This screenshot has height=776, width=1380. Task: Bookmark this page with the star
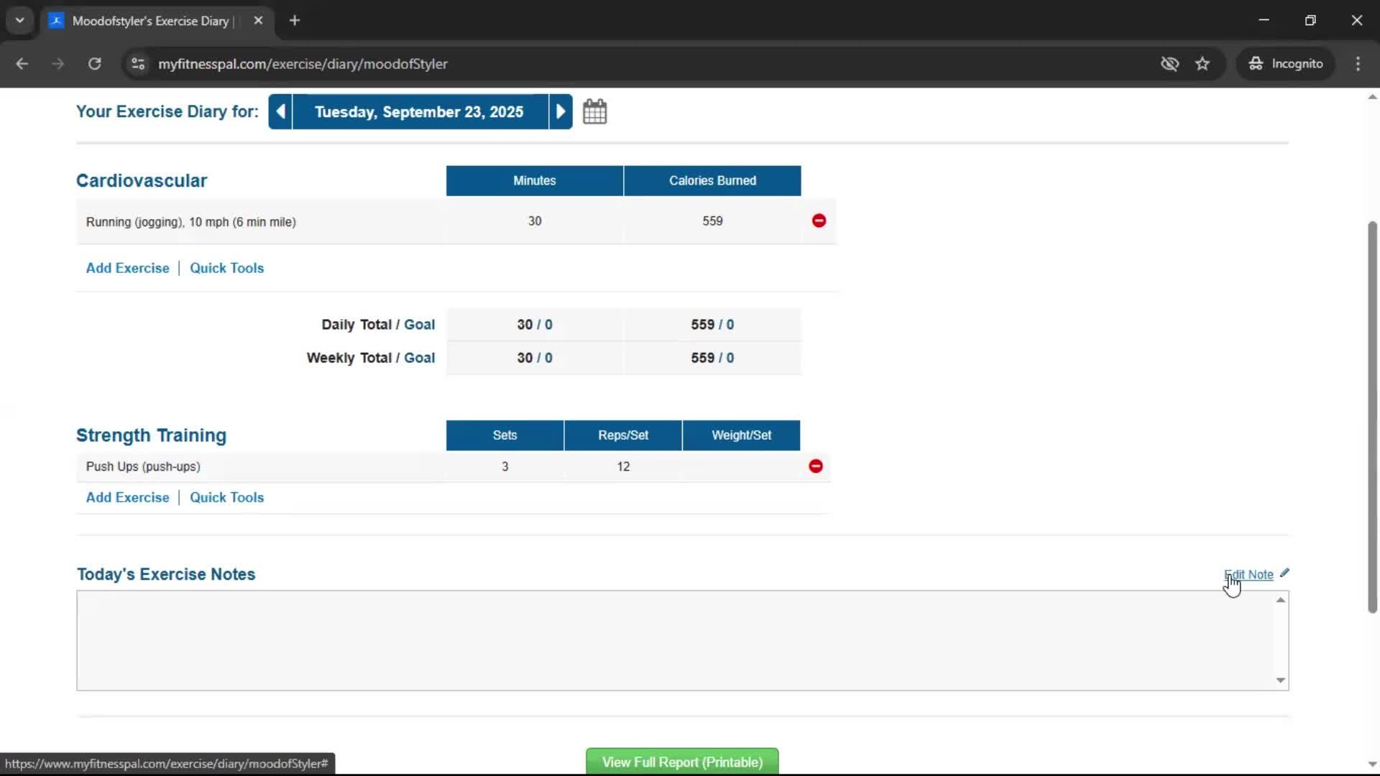coord(1202,63)
